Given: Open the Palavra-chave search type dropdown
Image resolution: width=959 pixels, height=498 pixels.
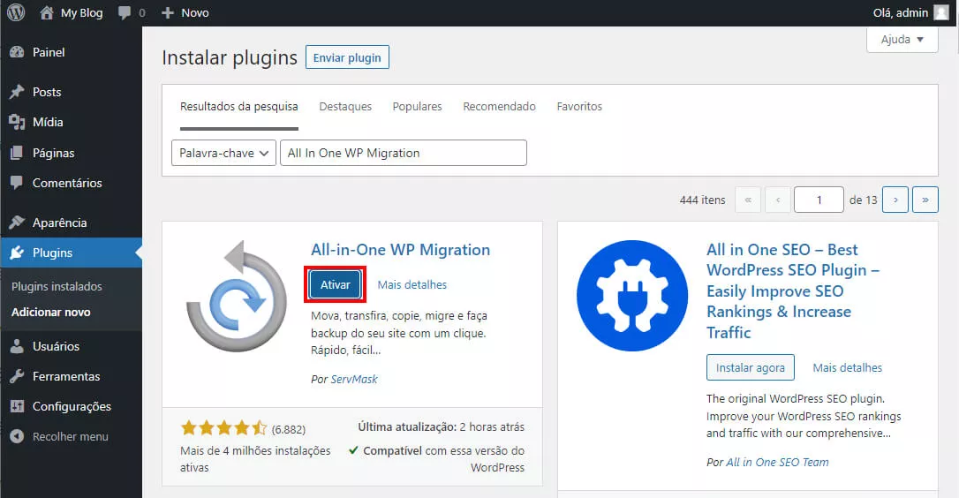Looking at the screenshot, I should pos(223,153).
